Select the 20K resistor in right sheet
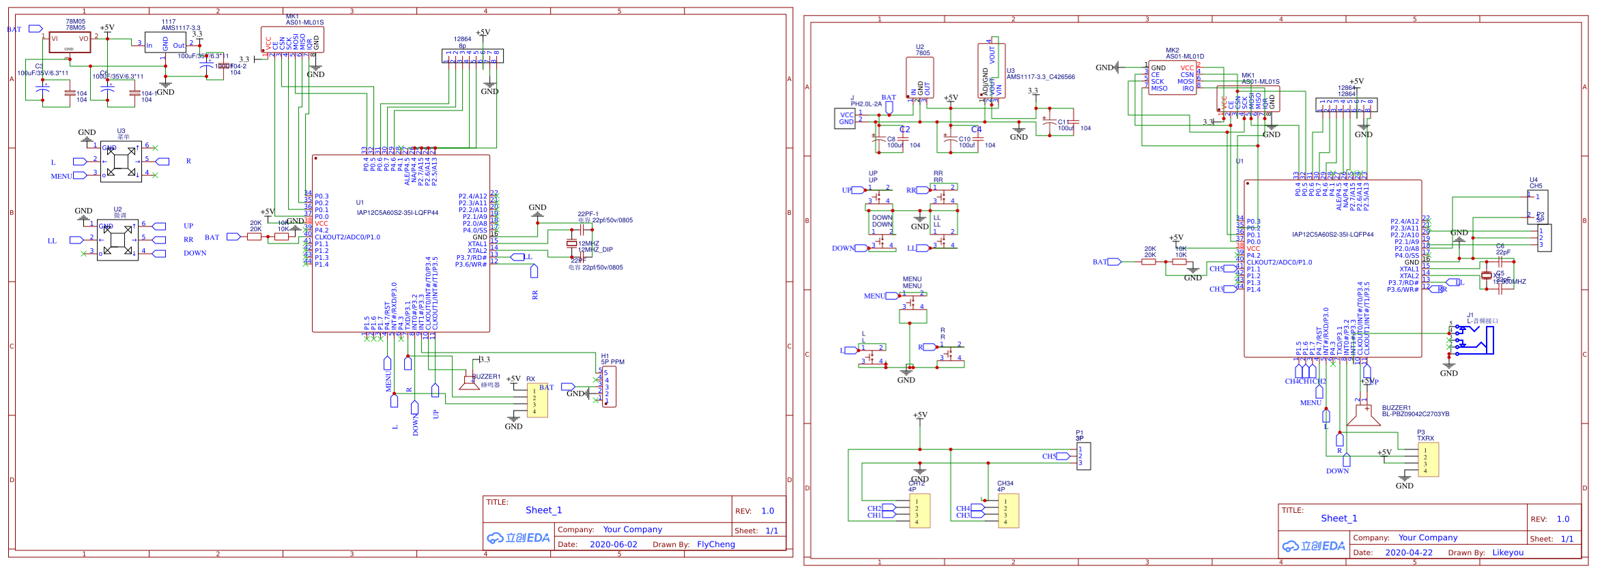The image size is (1602, 579). pyautogui.click(x=1149, y=262)
